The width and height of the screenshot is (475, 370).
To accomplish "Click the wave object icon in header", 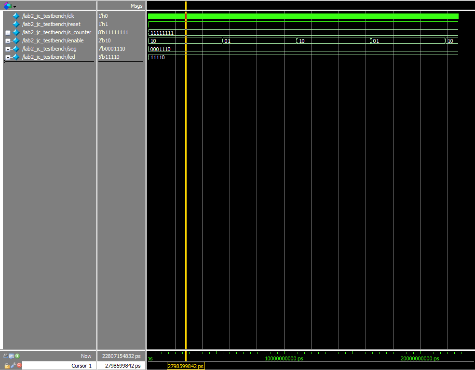I will pyautogui.click(x=7, y=6).
